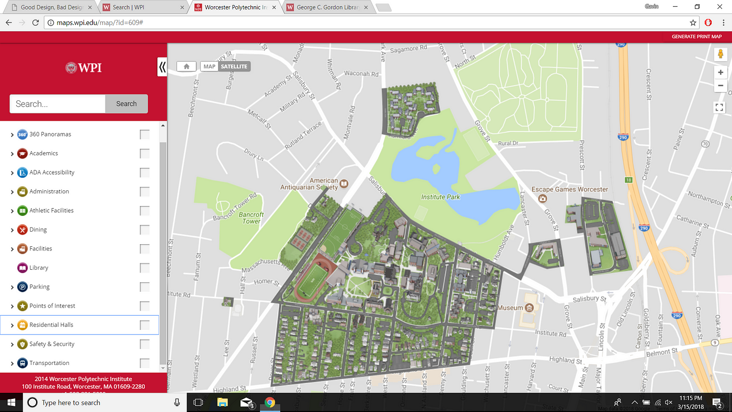Open Task View in taskbar
The height and width of the screenshot is (412, 732).
point(198,403)
